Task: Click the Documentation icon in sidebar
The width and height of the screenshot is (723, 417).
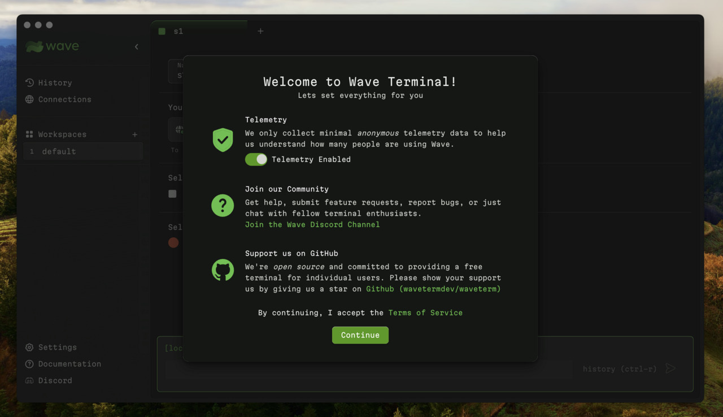Action: point(29,364)
